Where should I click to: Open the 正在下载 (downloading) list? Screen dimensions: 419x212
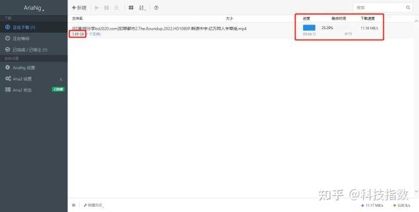click(34, 27)
